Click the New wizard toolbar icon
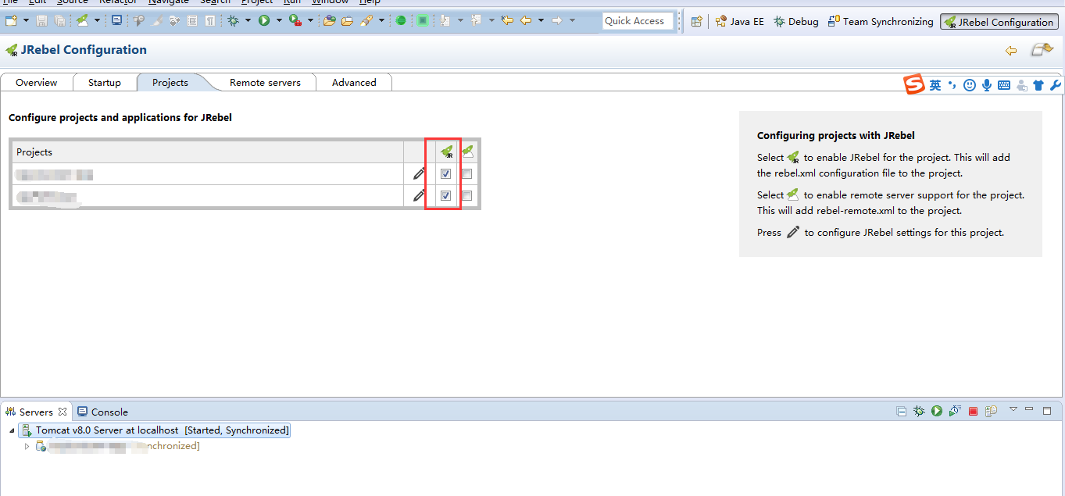This screenshot has height=496, width=1065. pyautogui.click(x=11, y=20)
